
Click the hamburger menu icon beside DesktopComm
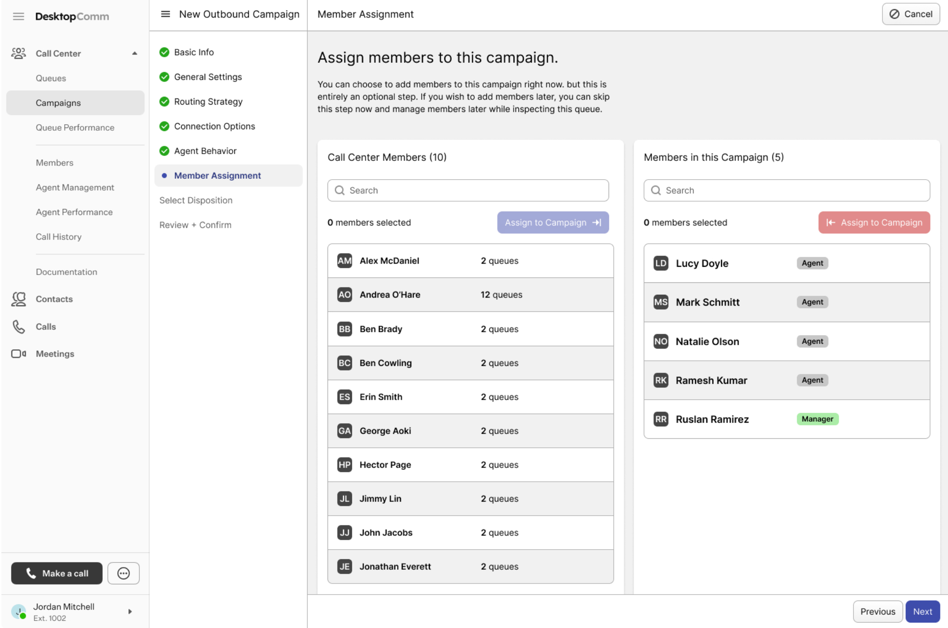[18, 17]
